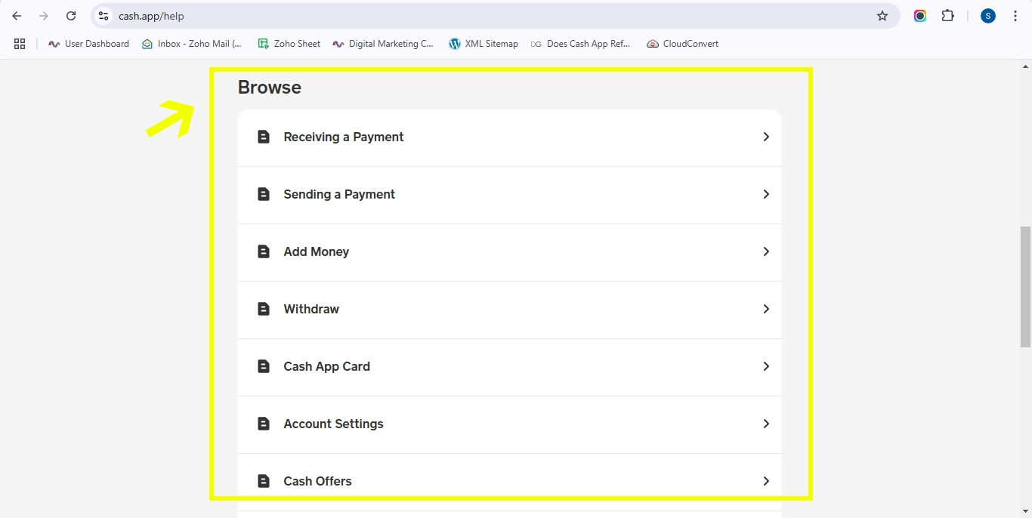Viewport: 1032px width, 518px height.
Task: Open the colorful circle extension icon
Action: (920, 16)
